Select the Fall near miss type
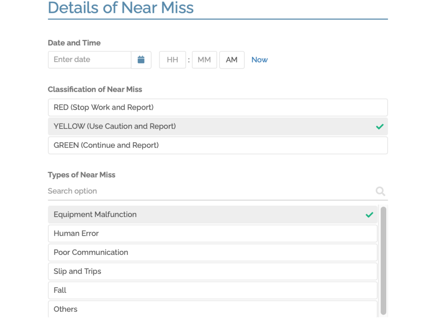This screenshot has height=320, width=428. [213, 290]
